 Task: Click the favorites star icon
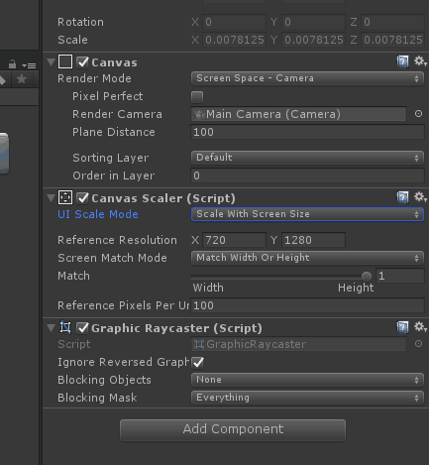point(22,79)
